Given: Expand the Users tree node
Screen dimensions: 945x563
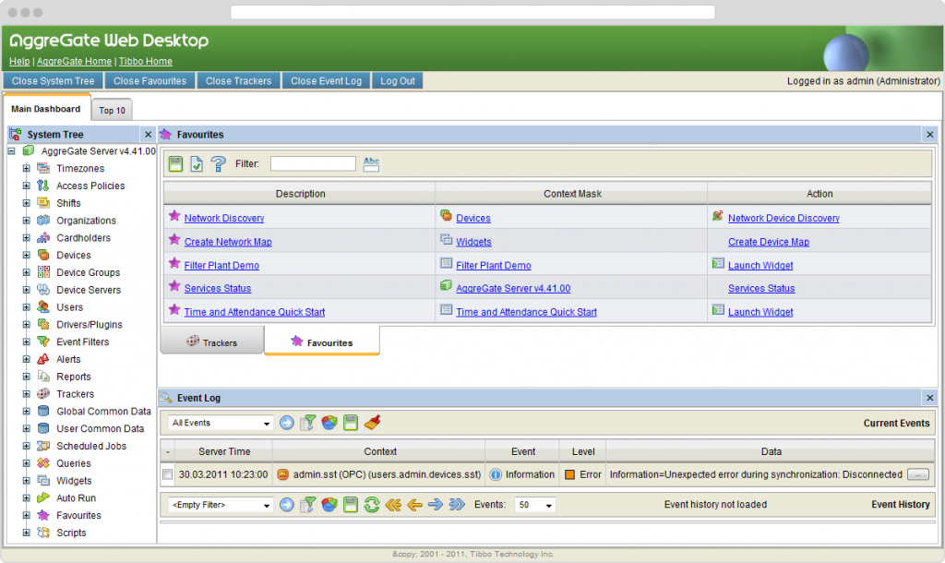Looking at the screenshot, I should click(x=26, y=307).
